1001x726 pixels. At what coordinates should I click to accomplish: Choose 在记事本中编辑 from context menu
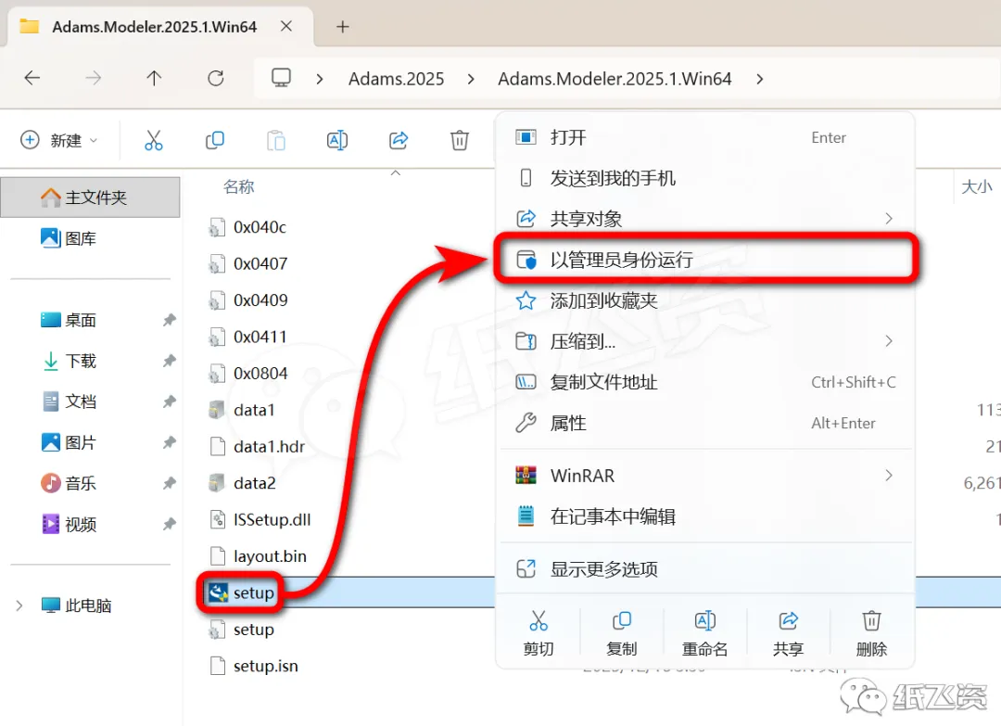(705, 516)
